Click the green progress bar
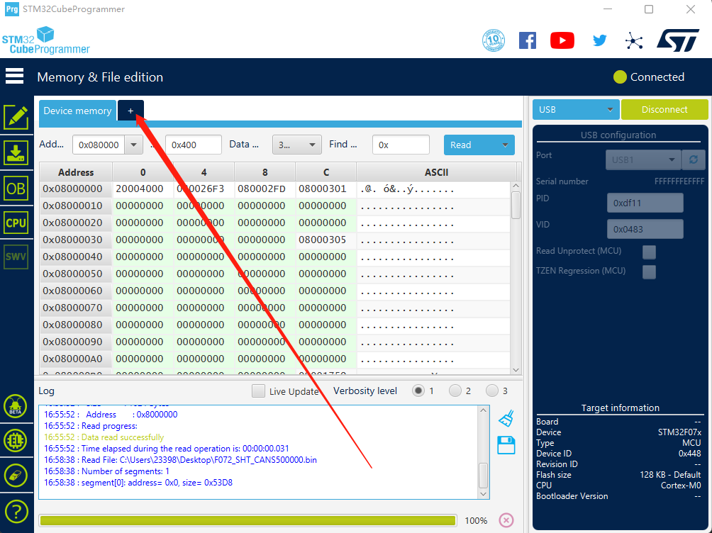 [x=247, y=521]
